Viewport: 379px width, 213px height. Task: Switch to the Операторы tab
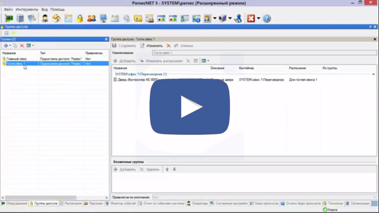tap(197, 204)
